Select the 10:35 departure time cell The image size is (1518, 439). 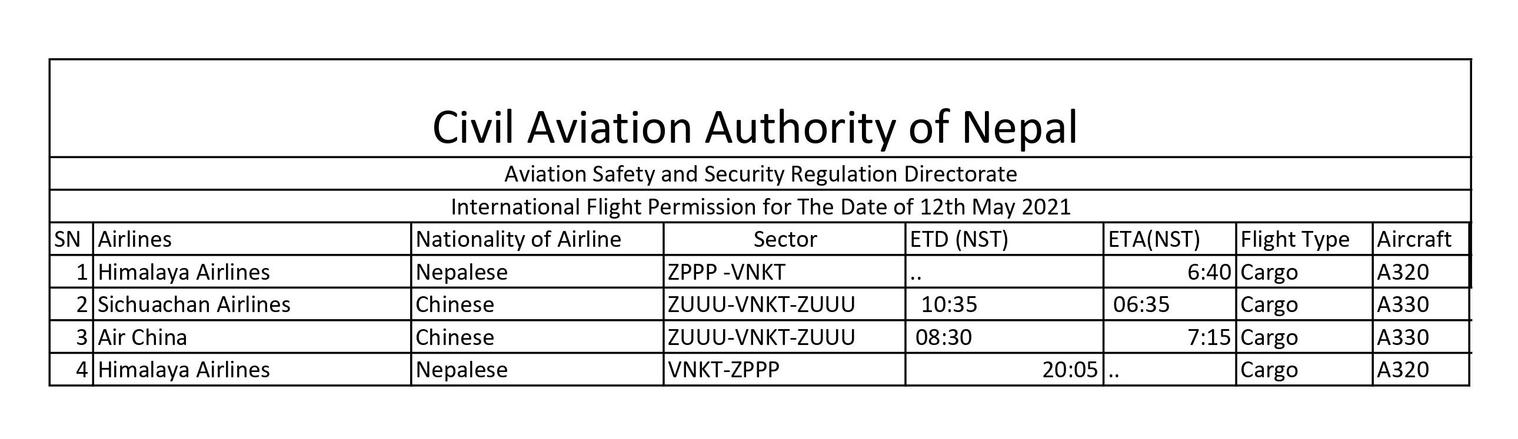point(948,305)
